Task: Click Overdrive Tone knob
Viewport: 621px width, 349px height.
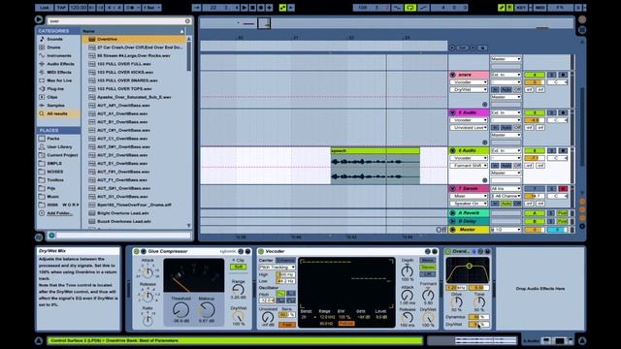Action: click(x=479, y=302)
